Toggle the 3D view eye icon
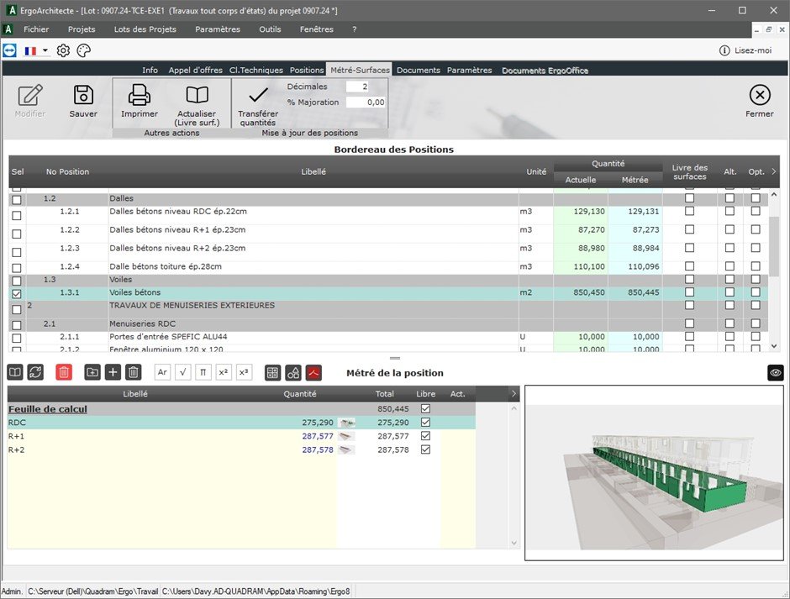 coord(775,372)
